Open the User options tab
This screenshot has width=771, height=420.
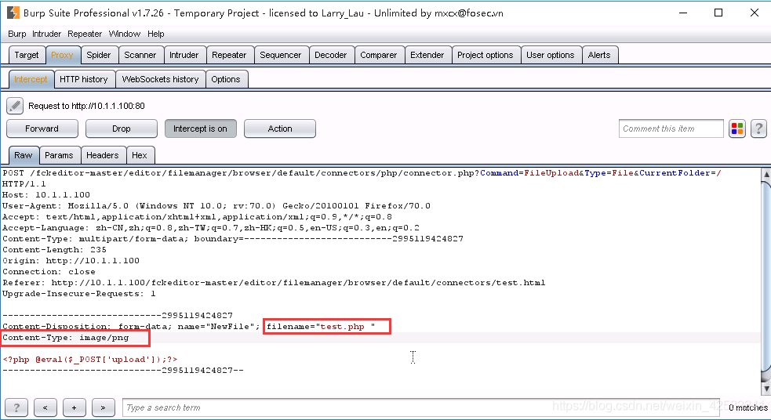pos(551,55)
